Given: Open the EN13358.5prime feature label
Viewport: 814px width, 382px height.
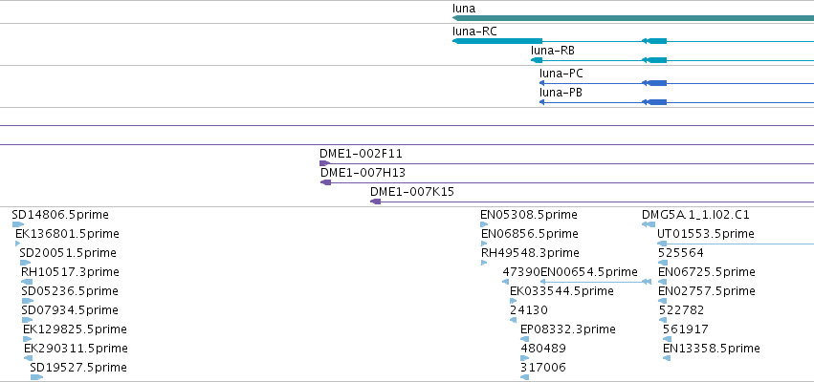Looking at the screenshot, I should 712,349.
